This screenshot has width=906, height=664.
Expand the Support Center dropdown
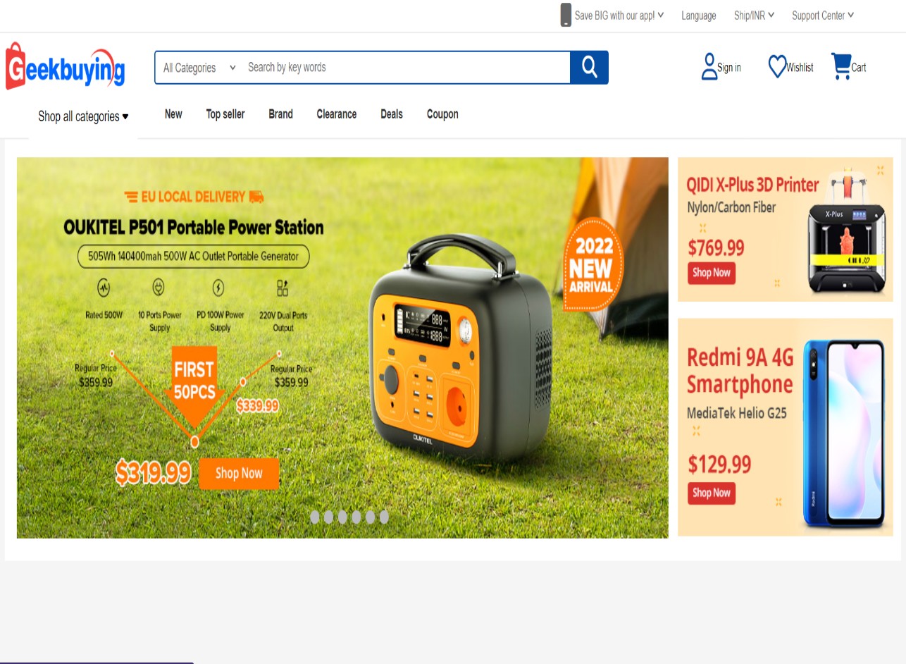[823, 16]
